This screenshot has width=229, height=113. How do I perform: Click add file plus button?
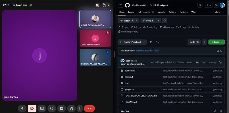(205, 42)
